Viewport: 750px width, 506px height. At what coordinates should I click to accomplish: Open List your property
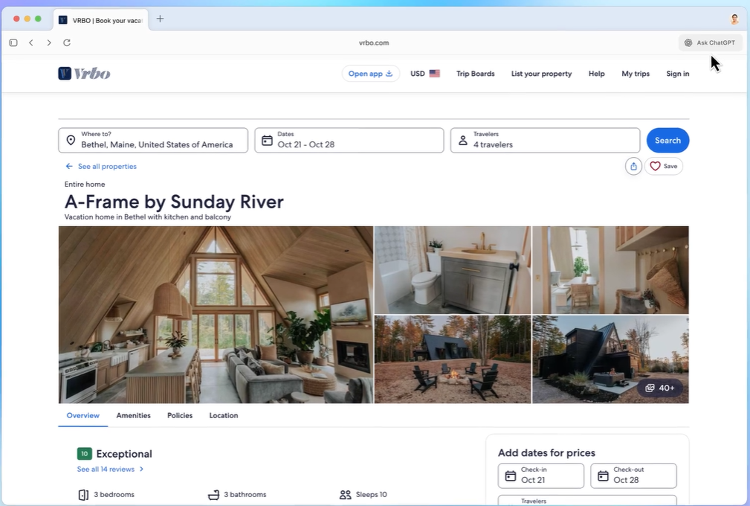(541, 73)
